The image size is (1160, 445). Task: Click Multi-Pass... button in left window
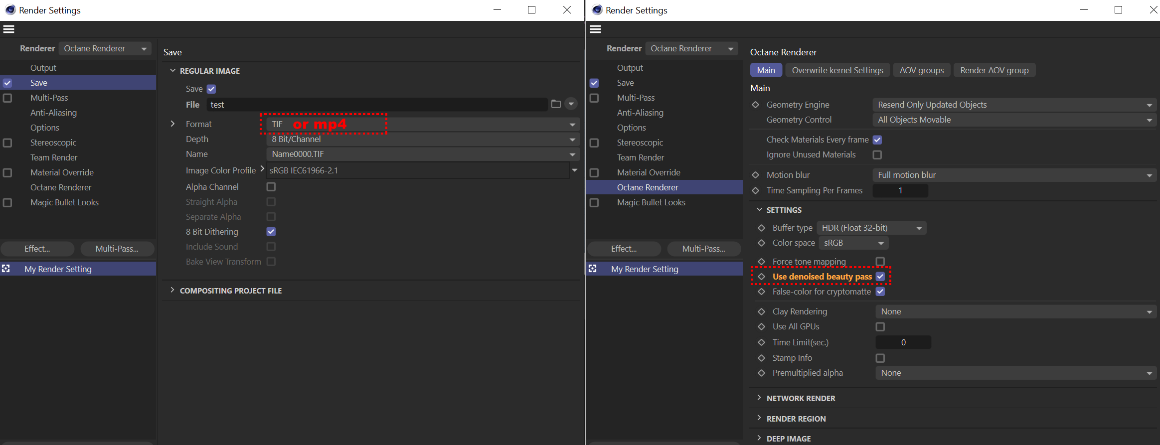(117, 249)
